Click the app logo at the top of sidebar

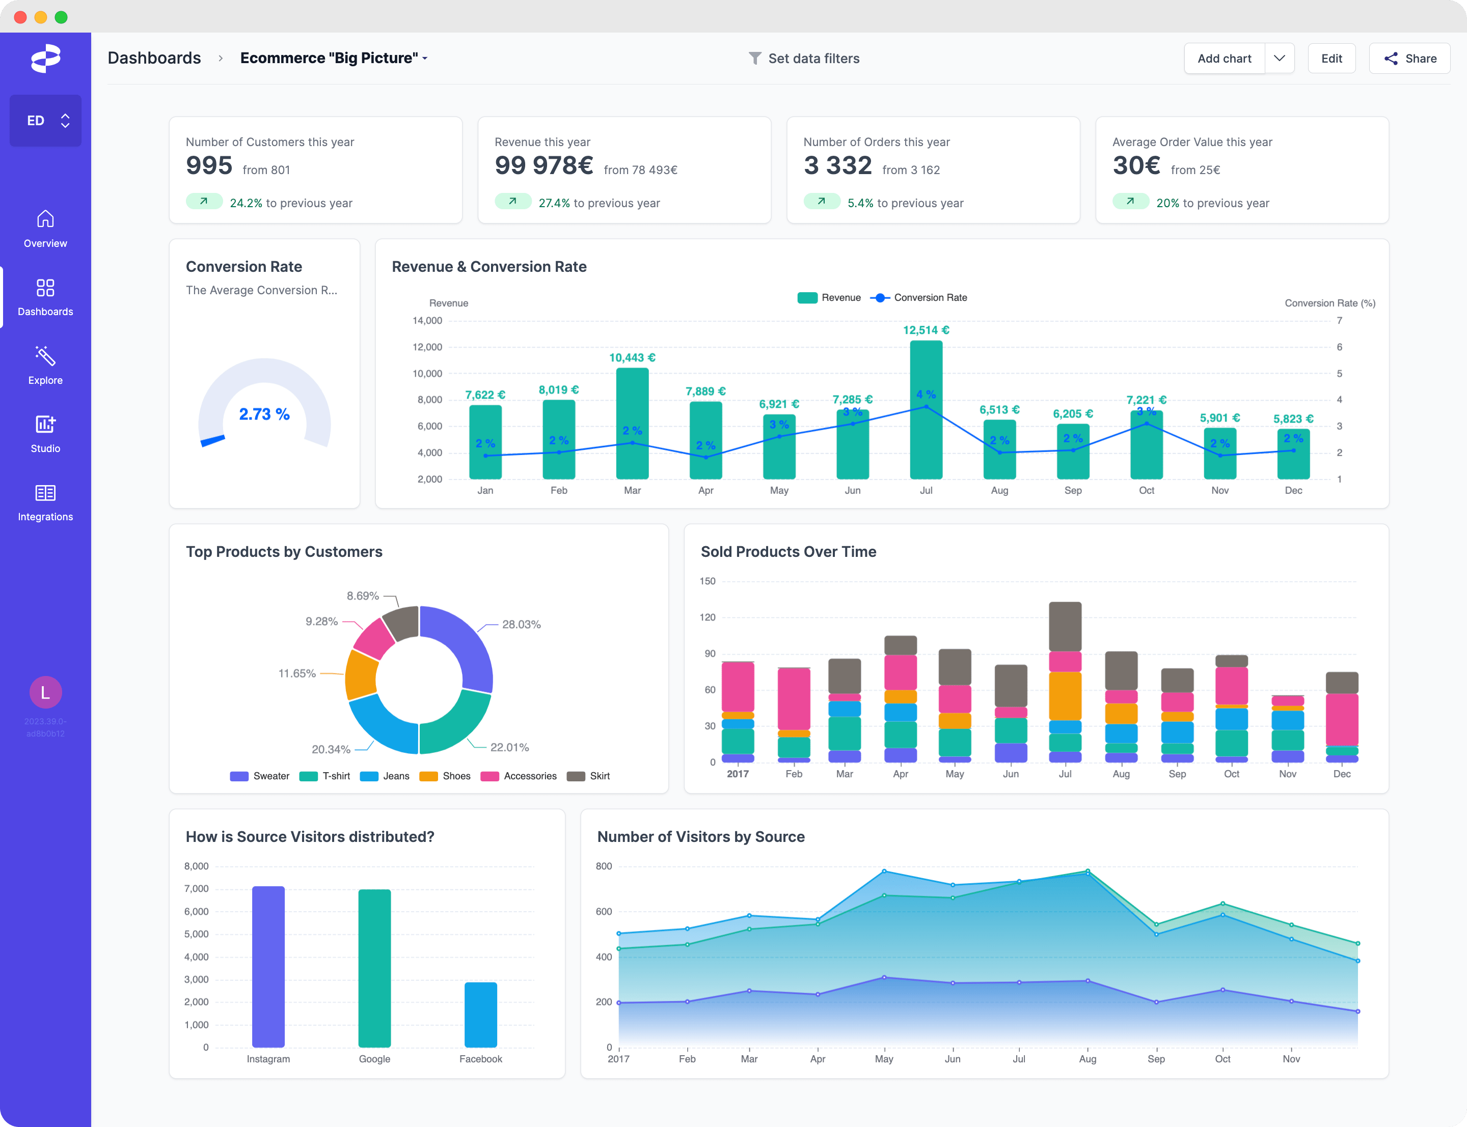[x=45, y=59]
